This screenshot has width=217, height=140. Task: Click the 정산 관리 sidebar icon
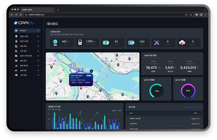[x=16, y=61]
